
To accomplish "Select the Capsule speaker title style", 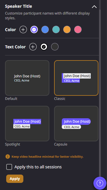I will point(76,124).
